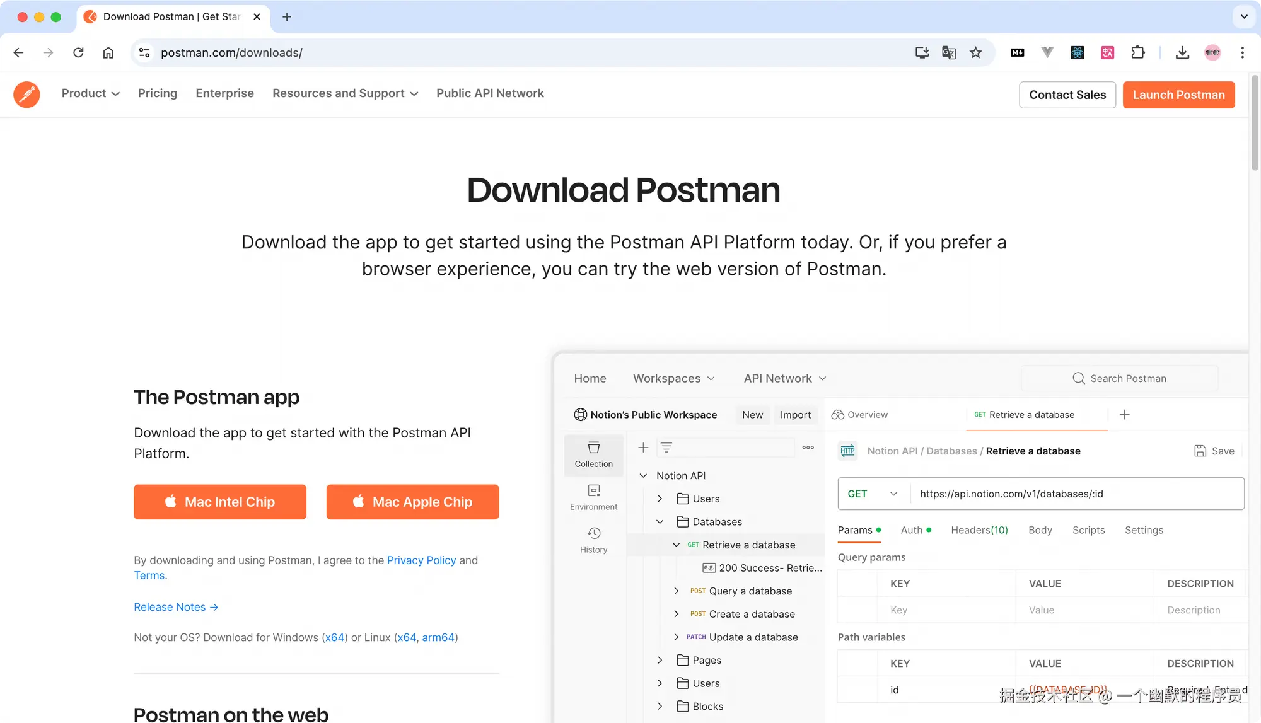The height and width of the screenshot is (723, 1261).
Task: Open filter options above the collections list
Action: coord(666,447)
